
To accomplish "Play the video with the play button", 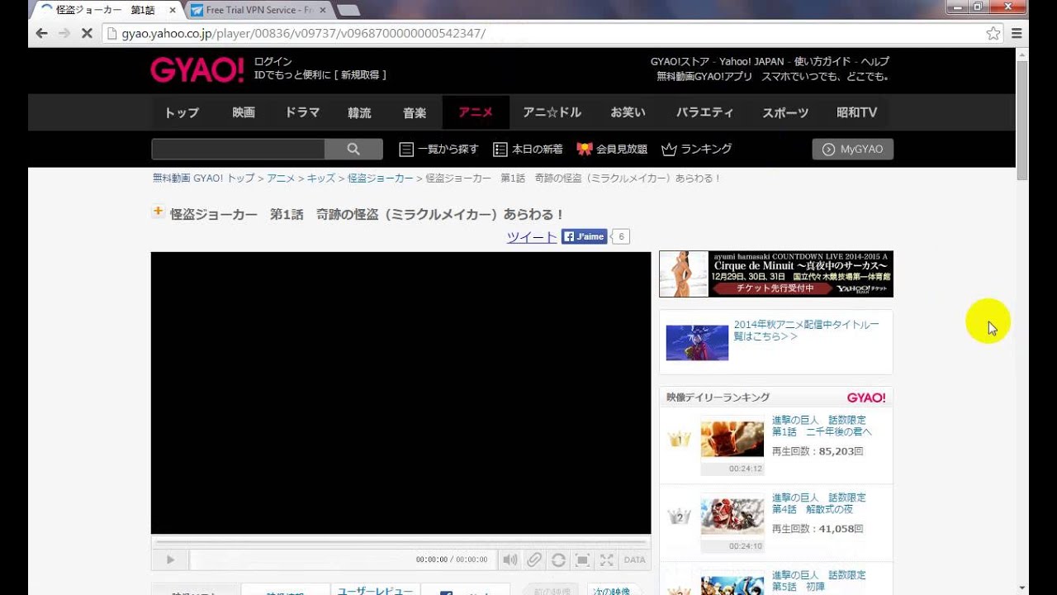I will point(170,559).
